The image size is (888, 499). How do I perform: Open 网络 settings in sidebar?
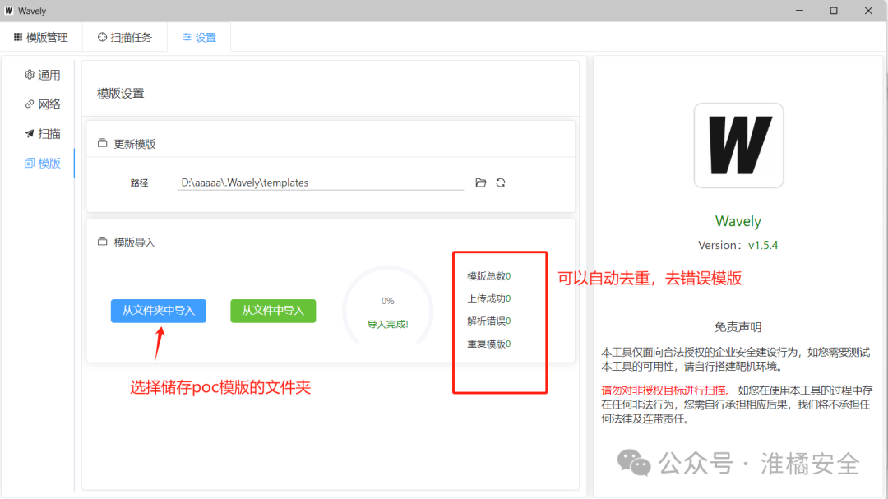[x=43, y=104]
